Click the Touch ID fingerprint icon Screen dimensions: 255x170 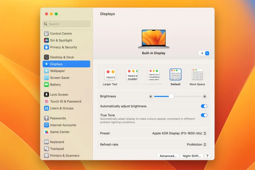point(46,101)
